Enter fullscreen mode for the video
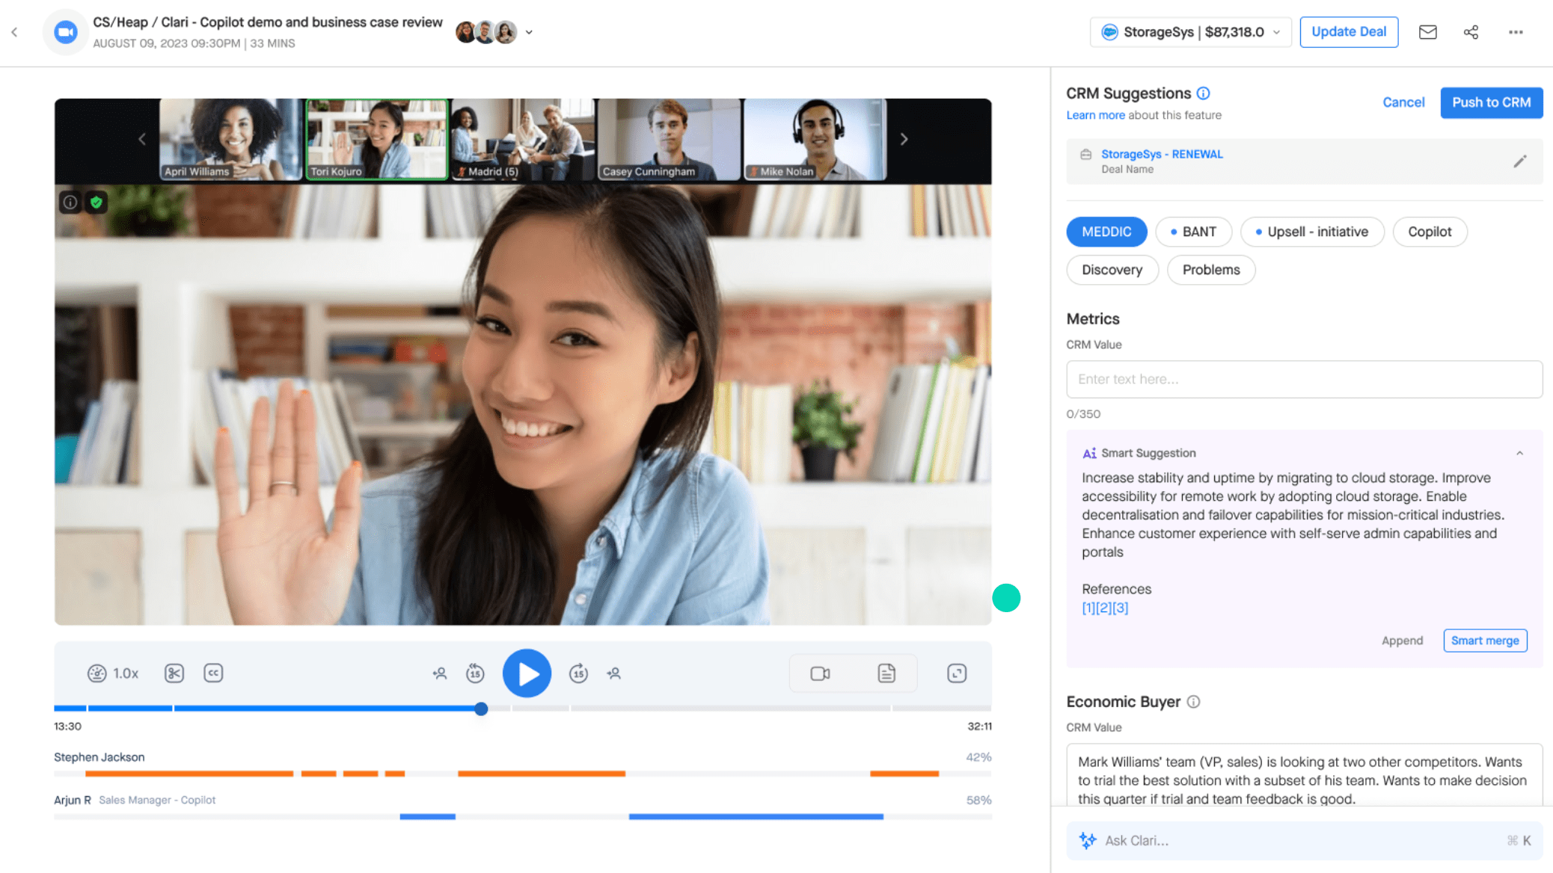The height and width of the screenshot is (873, 1553). [956, 673]
